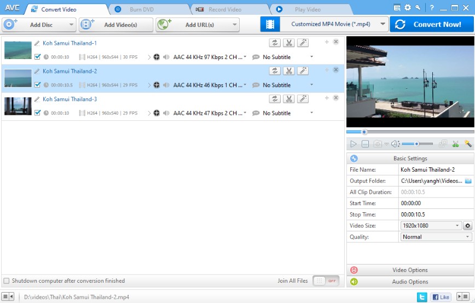Click the Convert Now! button

click(432, 24)
